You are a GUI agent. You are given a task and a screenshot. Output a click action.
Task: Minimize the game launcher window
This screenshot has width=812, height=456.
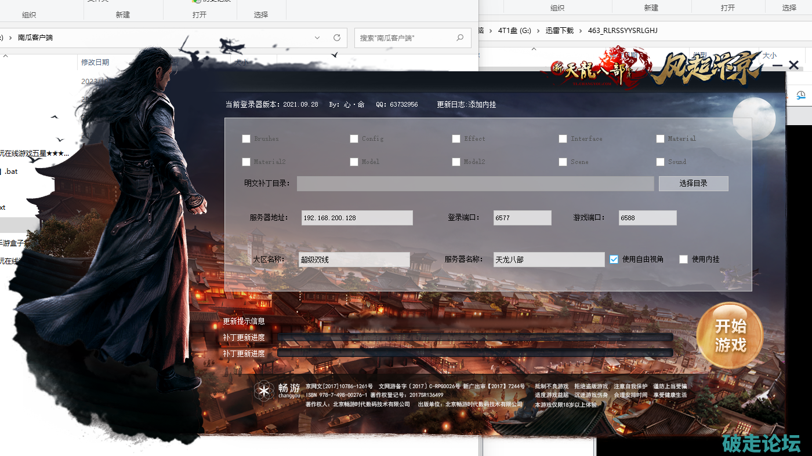(777, 65)
